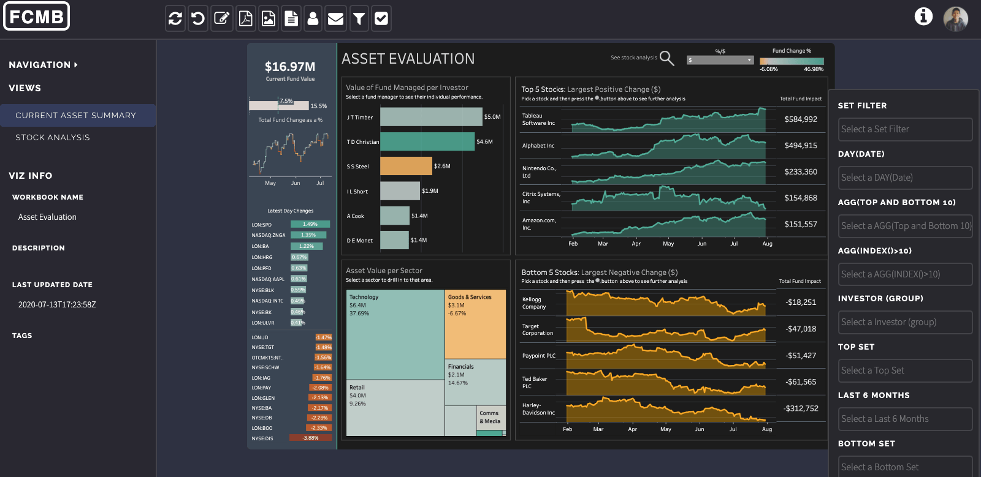Open the filter funnel icon

(359, 18)
